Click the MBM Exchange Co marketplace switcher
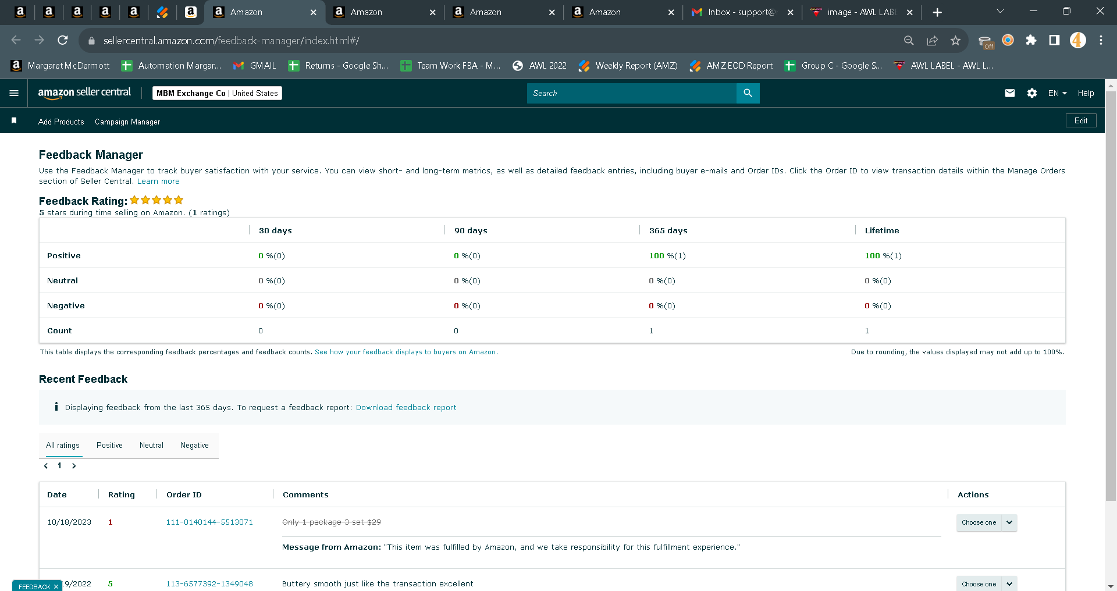 click(x=217, y=93)
